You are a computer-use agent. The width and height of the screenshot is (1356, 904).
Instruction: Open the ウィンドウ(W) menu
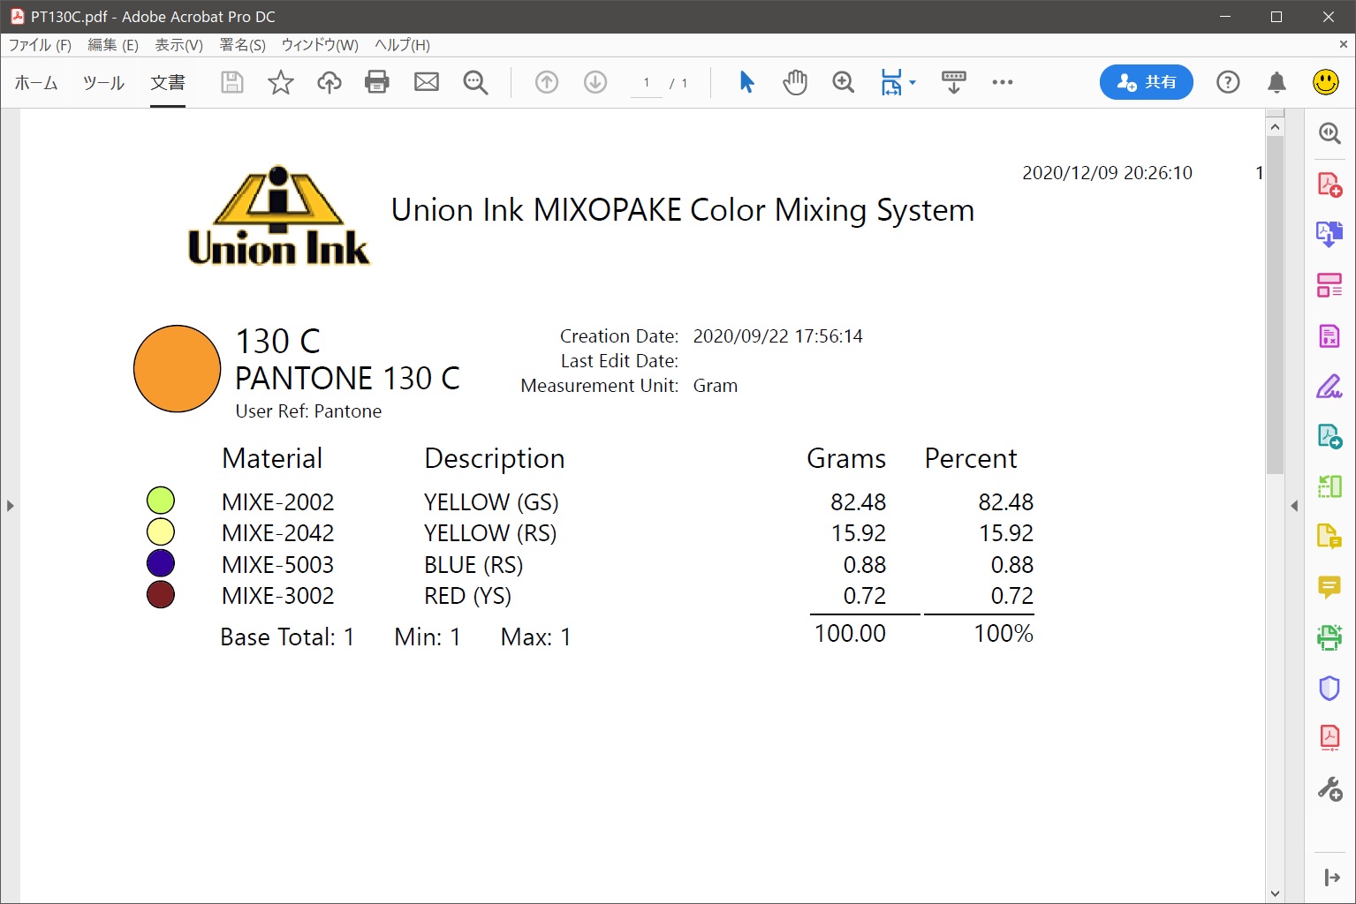(x=320, y=45)
